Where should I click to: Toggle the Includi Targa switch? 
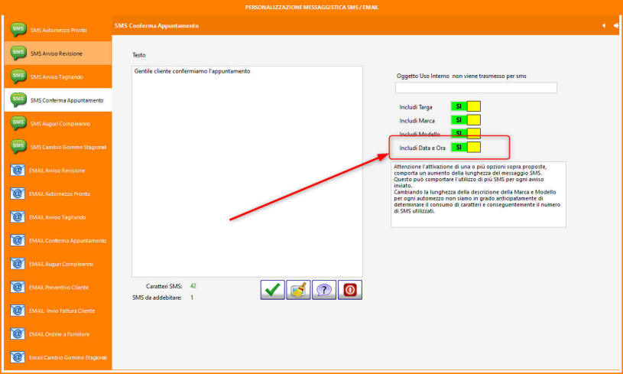[x=466, y=106]
